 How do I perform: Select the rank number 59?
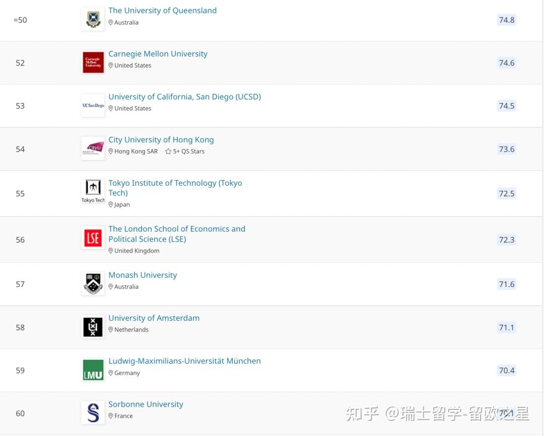[20, 371]
